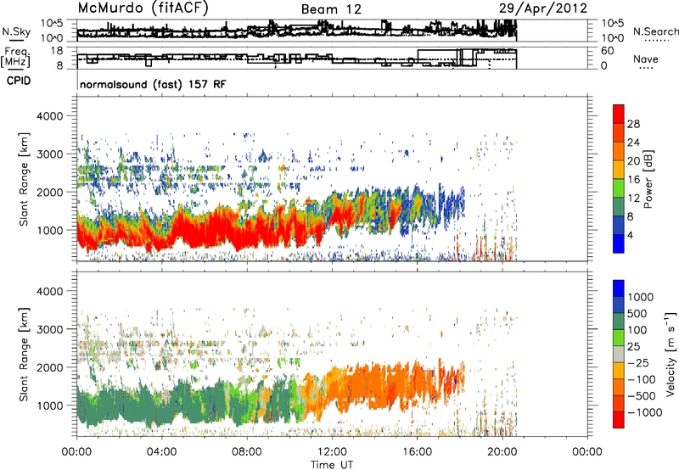Click the date '29/Apr/2012'
The image size is (679, 470).
coord(543,8)
